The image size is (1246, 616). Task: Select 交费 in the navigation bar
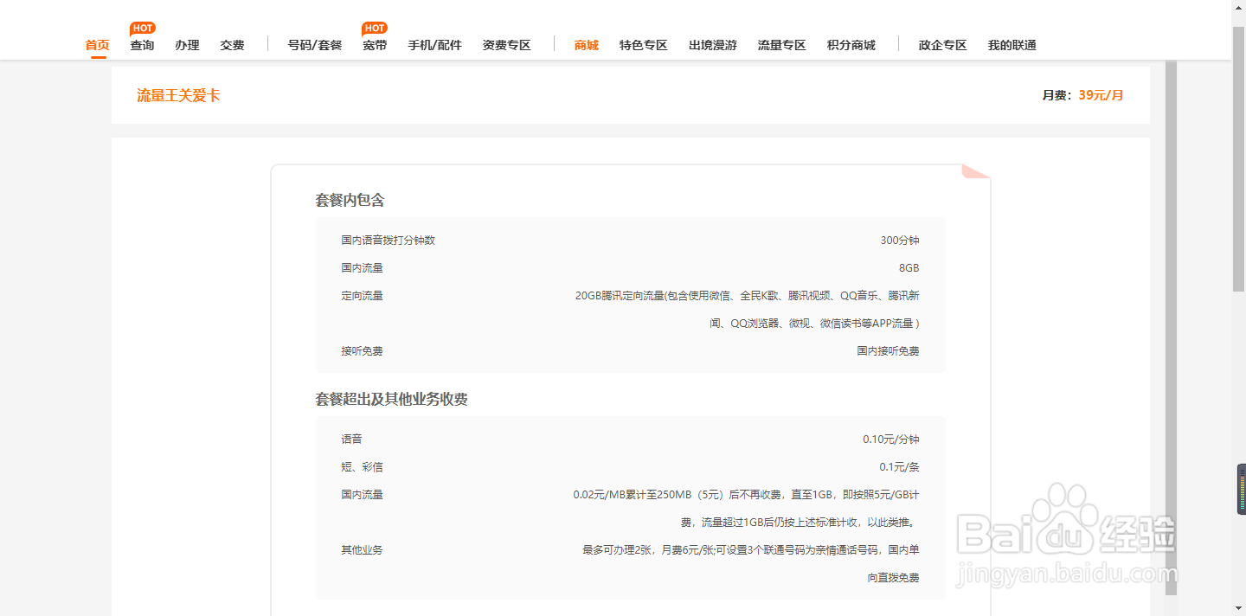pos(233,45)
